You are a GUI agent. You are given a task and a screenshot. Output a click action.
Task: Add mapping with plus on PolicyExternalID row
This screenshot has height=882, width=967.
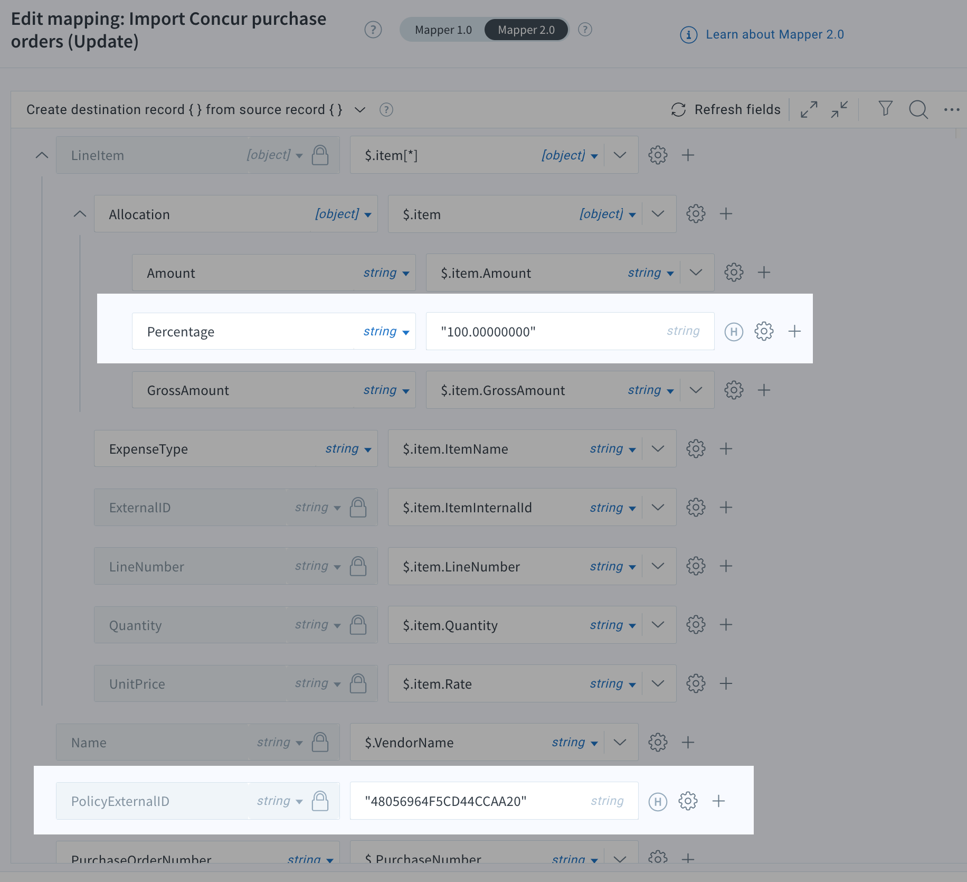[718, 801]
